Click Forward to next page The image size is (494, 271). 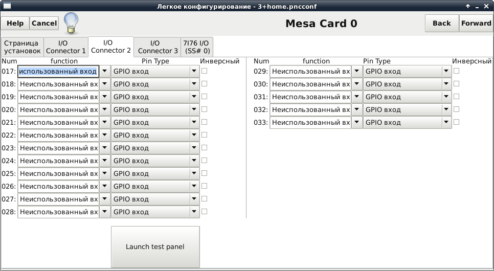coord(476,24)
